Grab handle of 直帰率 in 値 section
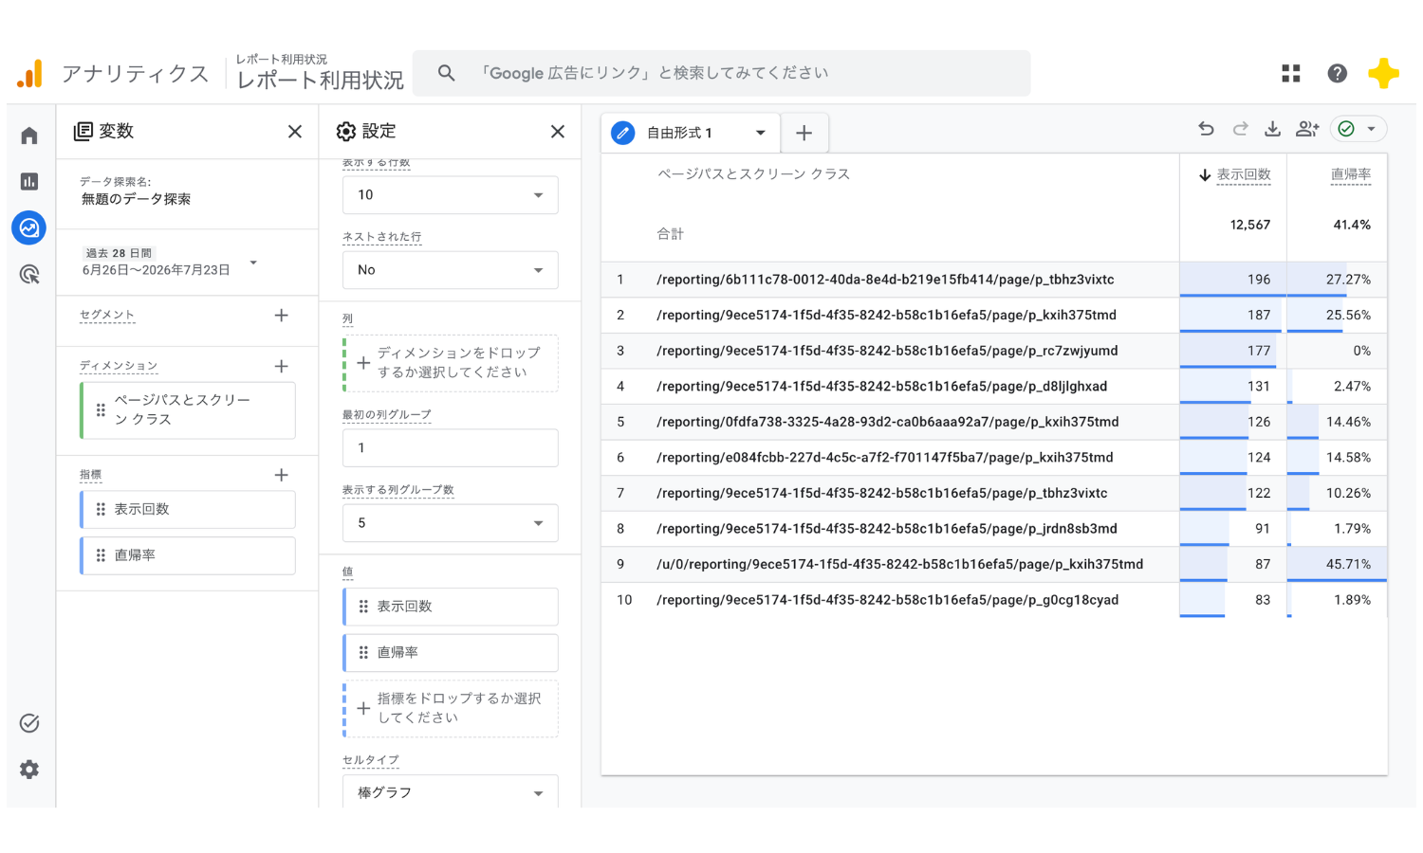This screenshot has width=1423, height=853. pyautogui.click(x=363, y=653)
